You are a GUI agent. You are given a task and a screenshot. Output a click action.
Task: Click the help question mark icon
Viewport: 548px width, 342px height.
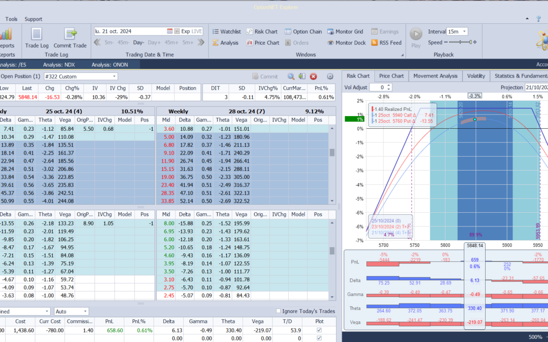pyautogui.click(x=538, y=19)
